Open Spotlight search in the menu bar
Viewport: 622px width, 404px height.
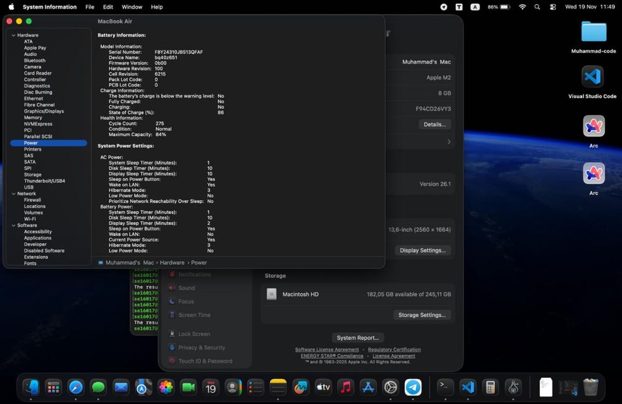537,7
